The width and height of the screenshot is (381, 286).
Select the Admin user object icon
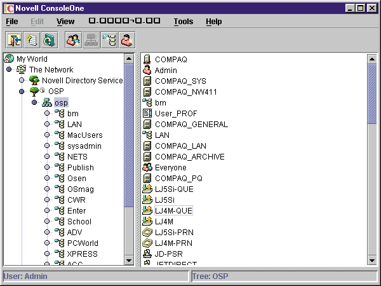147,70
